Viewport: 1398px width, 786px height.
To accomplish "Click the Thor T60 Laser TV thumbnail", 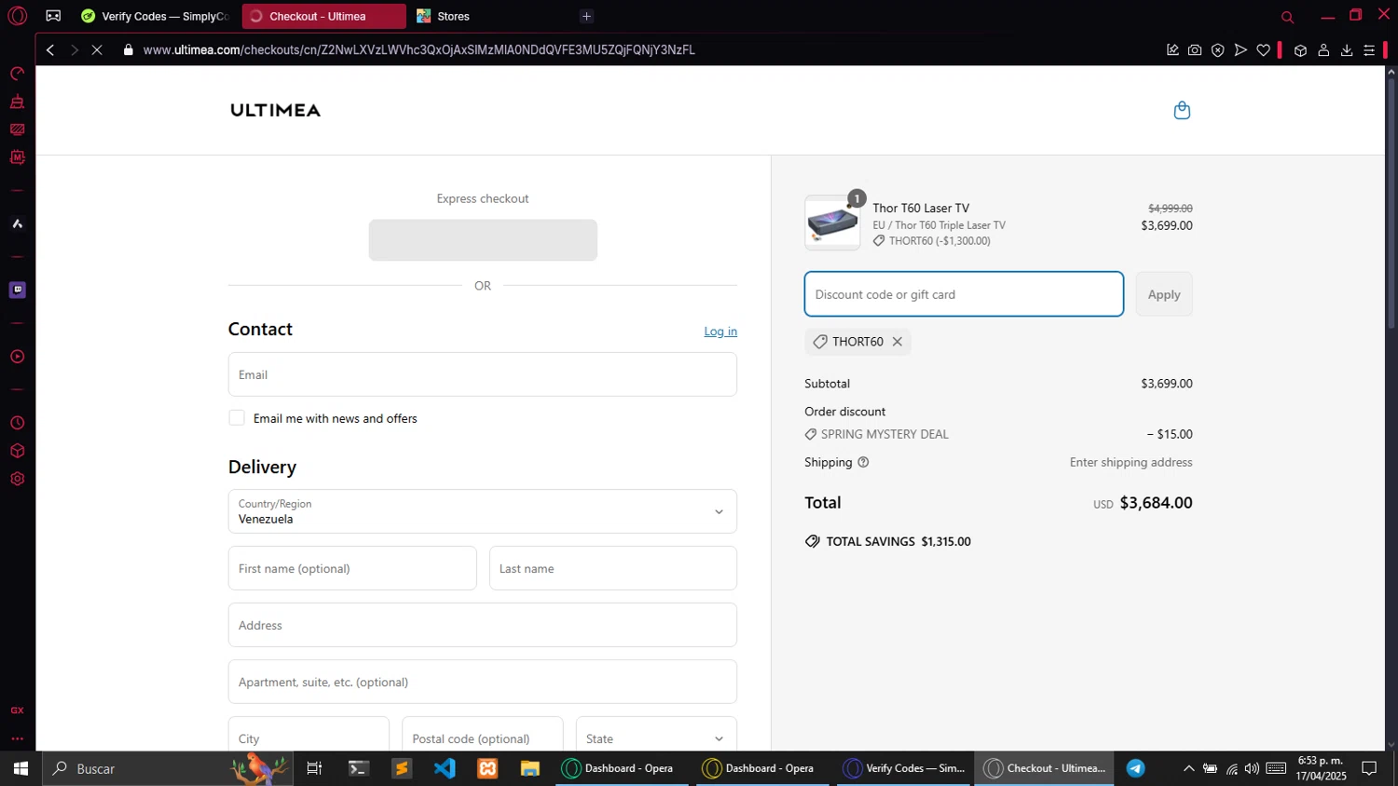I will pos(832,224).
